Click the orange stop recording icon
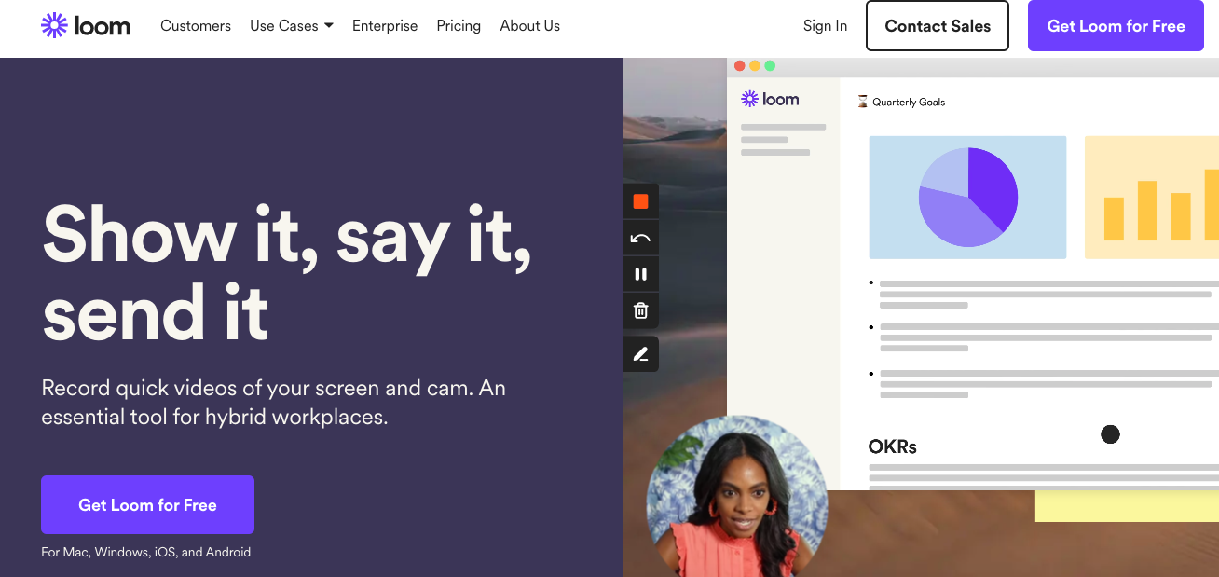The image size is (1219, 577). (x=640, y=201)
